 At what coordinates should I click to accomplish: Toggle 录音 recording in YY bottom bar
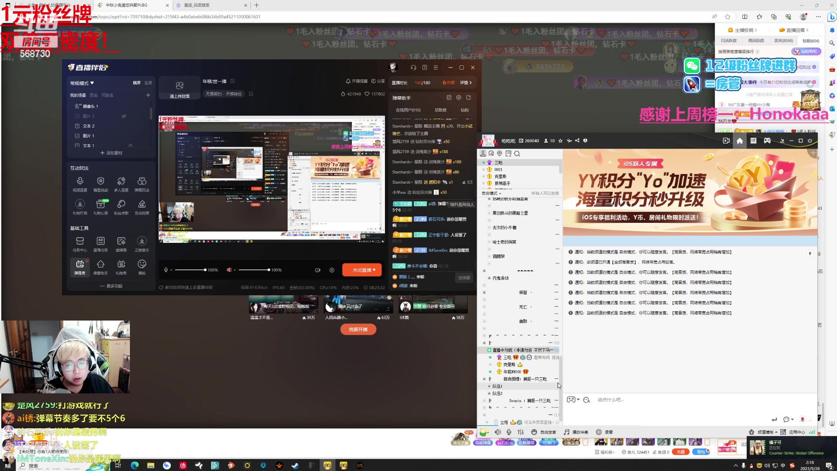pyautogui.click(x=605, y=432)
